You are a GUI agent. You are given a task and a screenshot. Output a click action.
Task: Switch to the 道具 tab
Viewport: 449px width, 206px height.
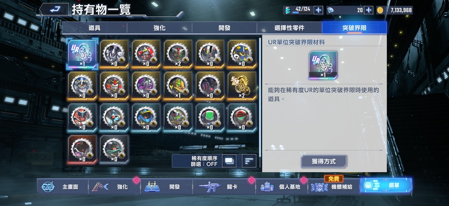[94, 28]
